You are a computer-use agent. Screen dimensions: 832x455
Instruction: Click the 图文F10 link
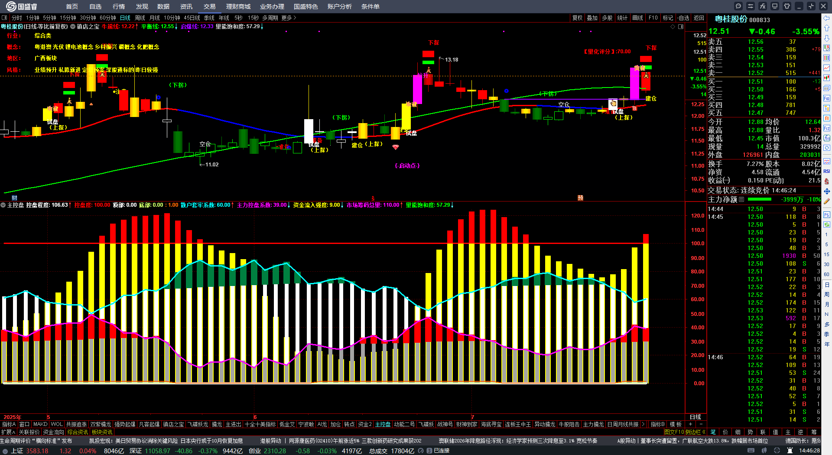point(674,432)
